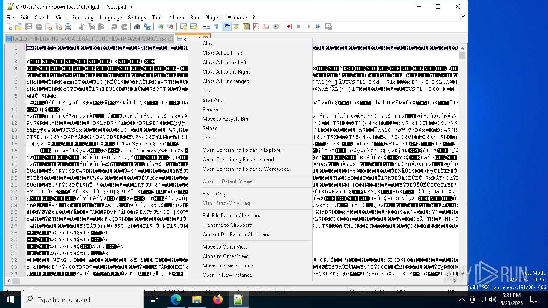The height and width of the screenshot is (308, 548).
Task: Click the Close All toolbar icon
Action: coord(58,27)
